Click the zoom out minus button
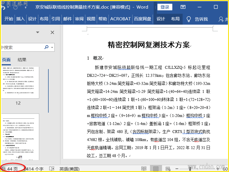This screenshot has width=229, height=172. tap(177, 169)
